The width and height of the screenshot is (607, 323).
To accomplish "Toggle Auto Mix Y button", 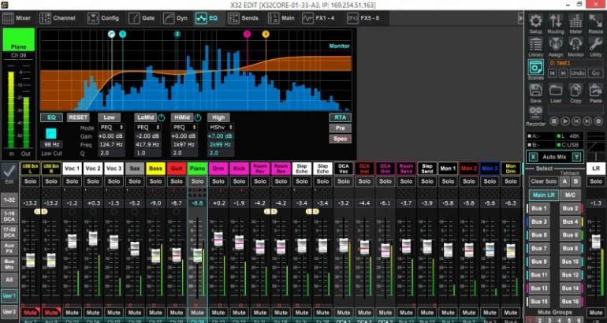I will coord(577,157).
